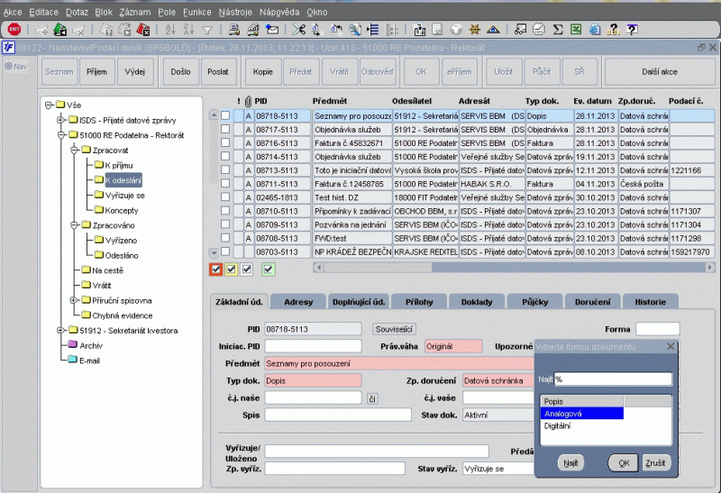Select Digitální in the form list
Viewport: 721px width, 493px height.
(x=559, y=425)
